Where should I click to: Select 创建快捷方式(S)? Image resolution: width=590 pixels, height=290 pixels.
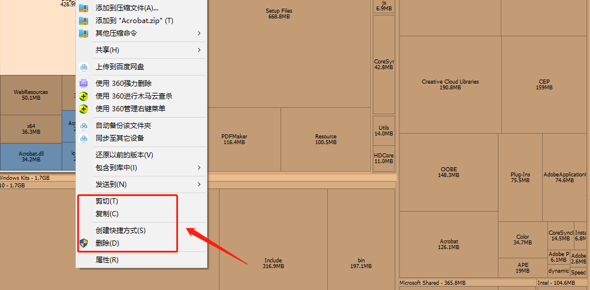tap(142, 231)
